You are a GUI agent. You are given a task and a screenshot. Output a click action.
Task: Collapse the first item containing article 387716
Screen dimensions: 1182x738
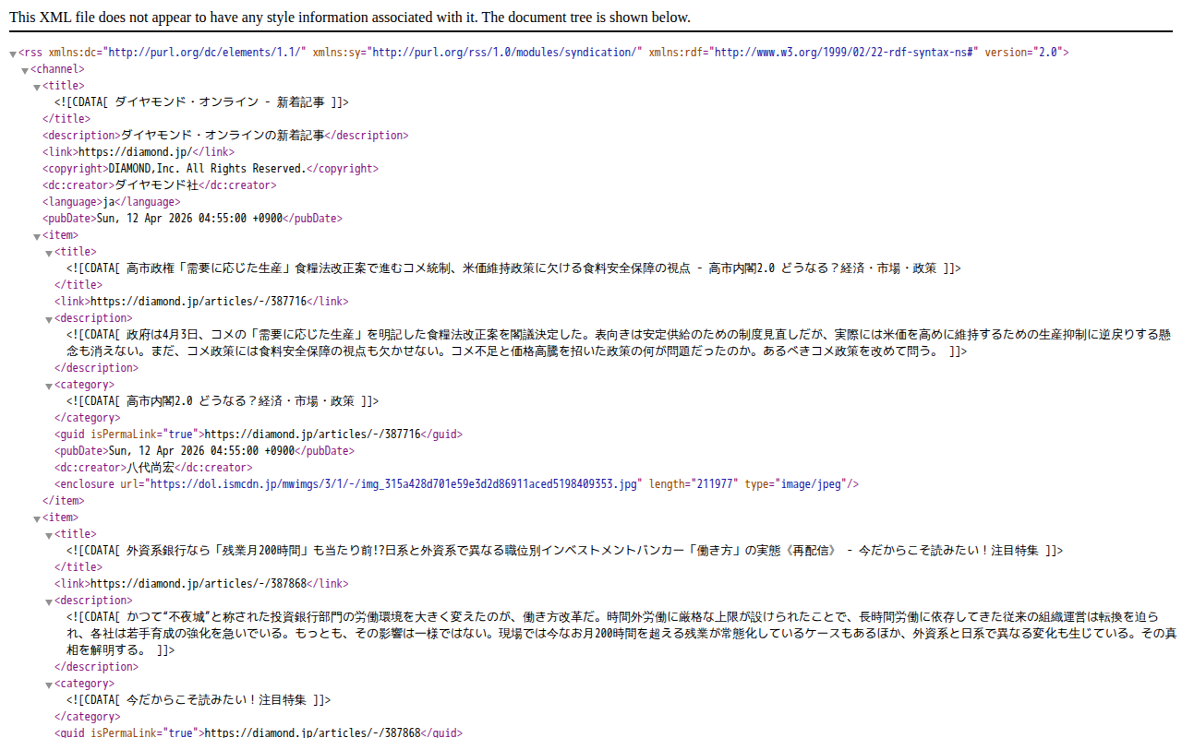[x=37, y=236]
